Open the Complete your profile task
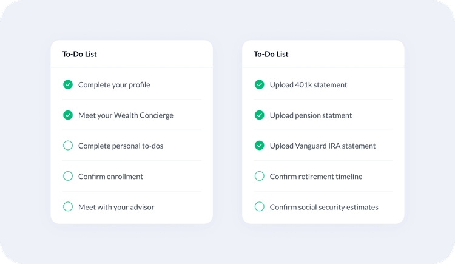This screenshot has width=455, height=264. click(x=114, y=85)
